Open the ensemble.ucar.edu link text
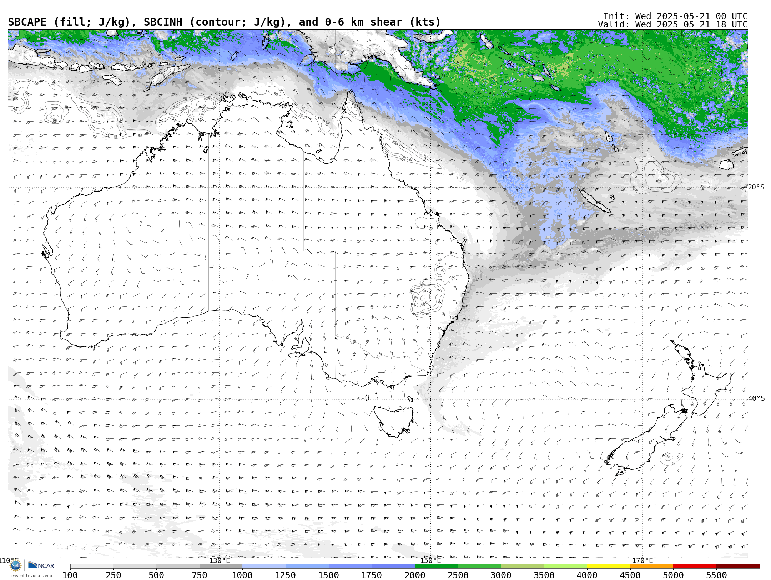 click(x=31, y=576)
